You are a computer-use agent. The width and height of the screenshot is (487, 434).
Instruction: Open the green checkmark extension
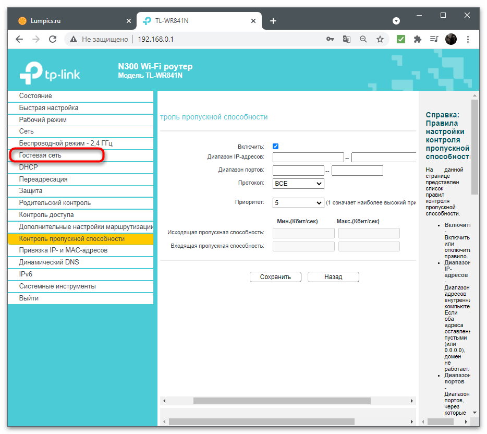(400, 39)
